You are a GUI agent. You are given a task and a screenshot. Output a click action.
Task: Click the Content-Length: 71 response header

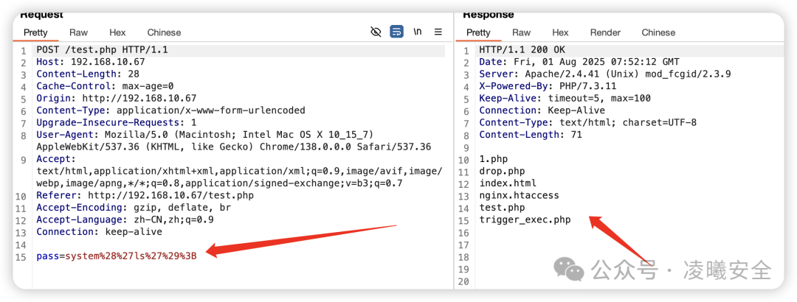530,135
